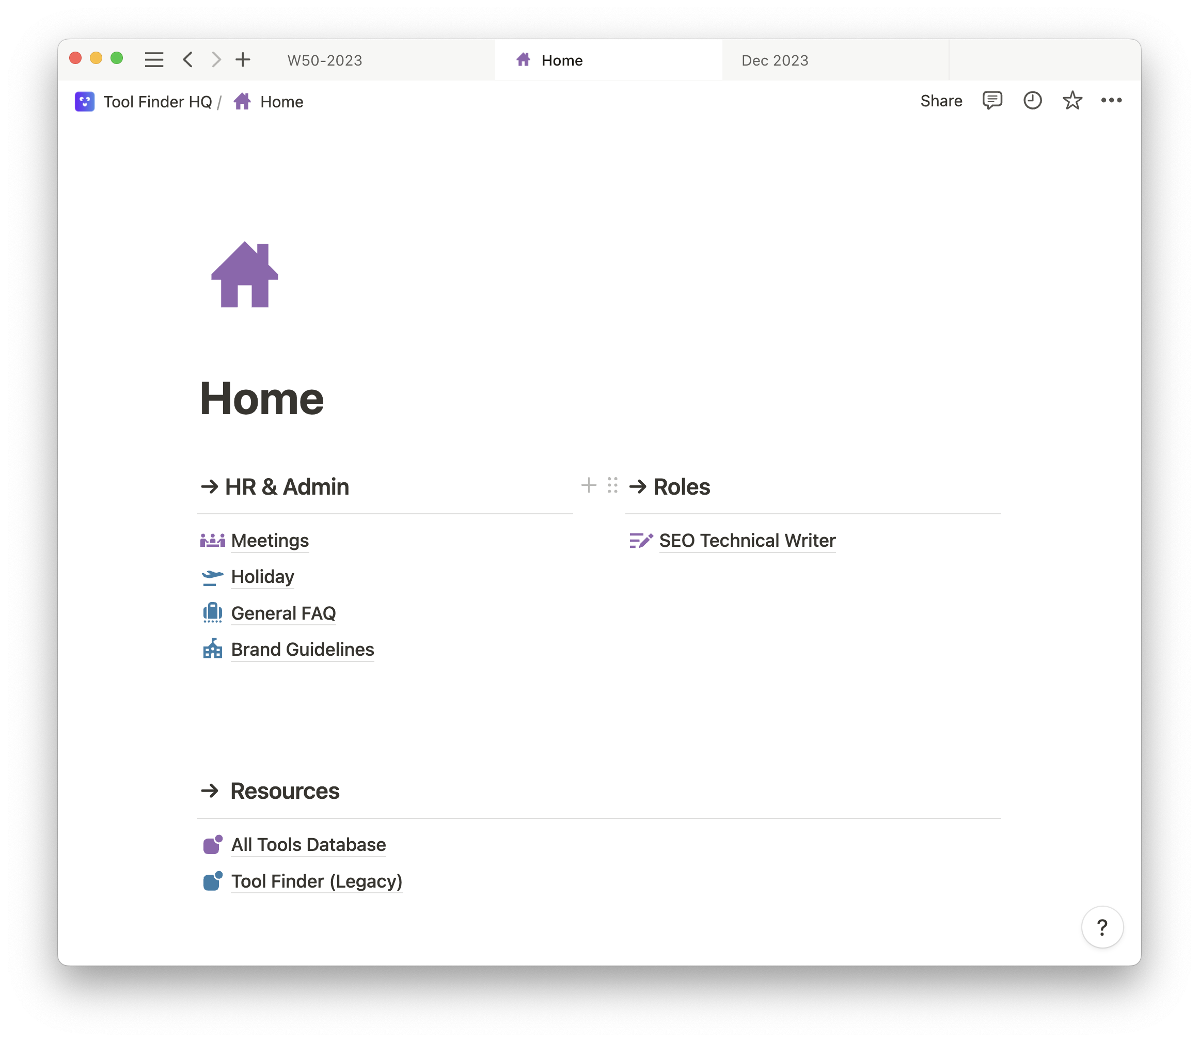Open the sidebar with the hamburger menu
1199x1042 pixels.
153,59
